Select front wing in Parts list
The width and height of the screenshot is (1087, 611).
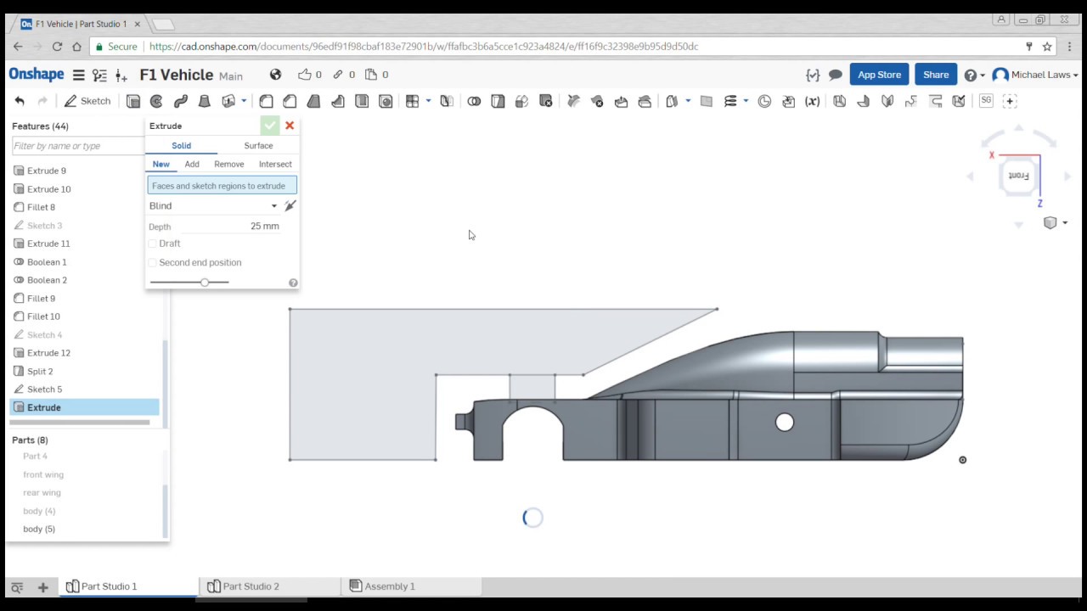pyautogui.click(x=43, y=474)
